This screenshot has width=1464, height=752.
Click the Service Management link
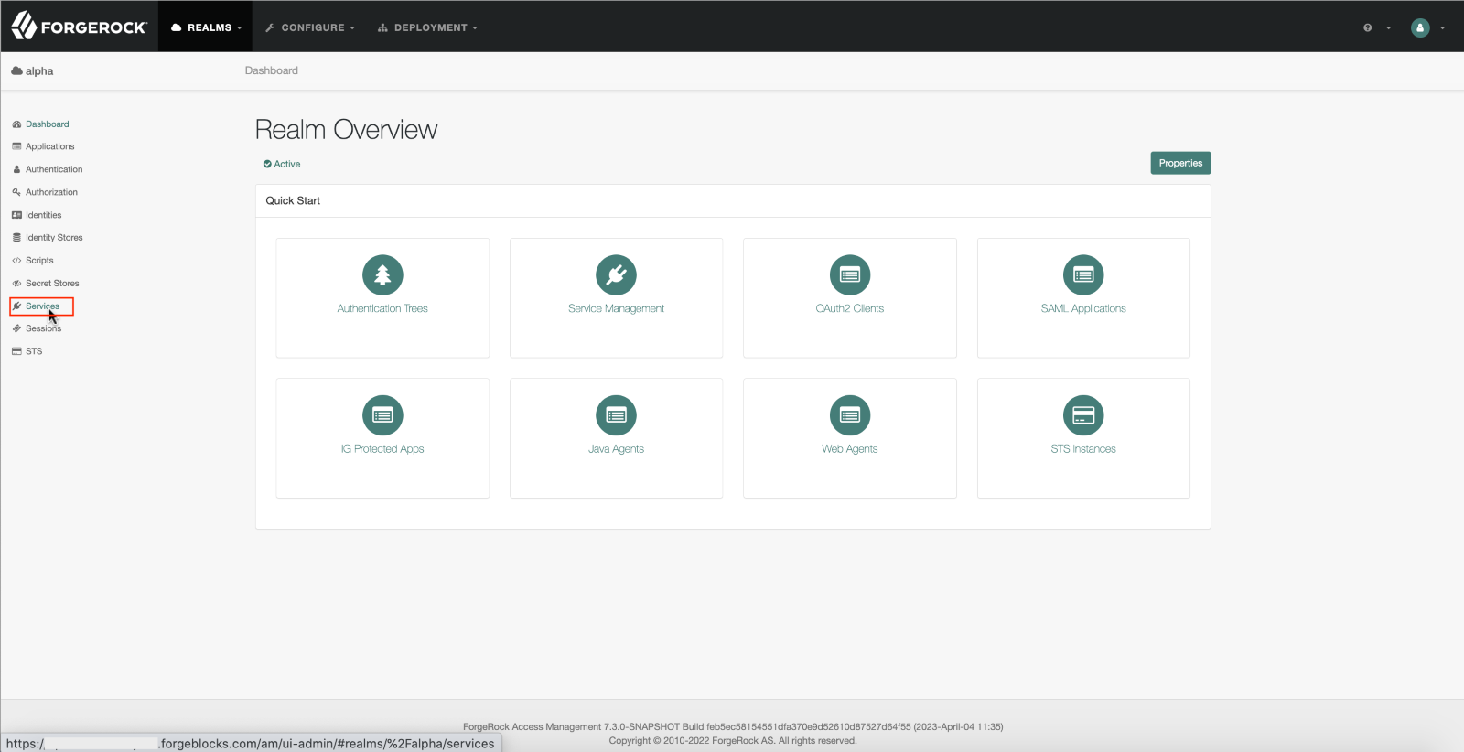[x=616, y=308]
